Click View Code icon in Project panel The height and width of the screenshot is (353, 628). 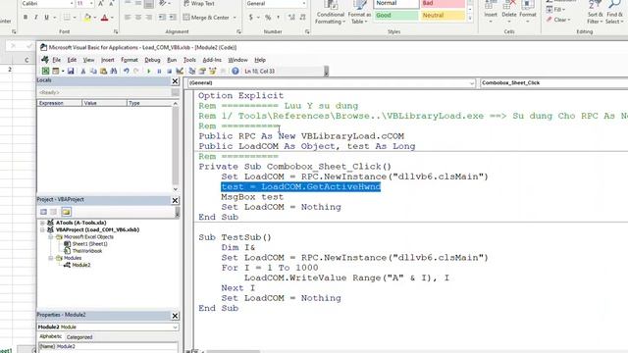click(43, 212)
